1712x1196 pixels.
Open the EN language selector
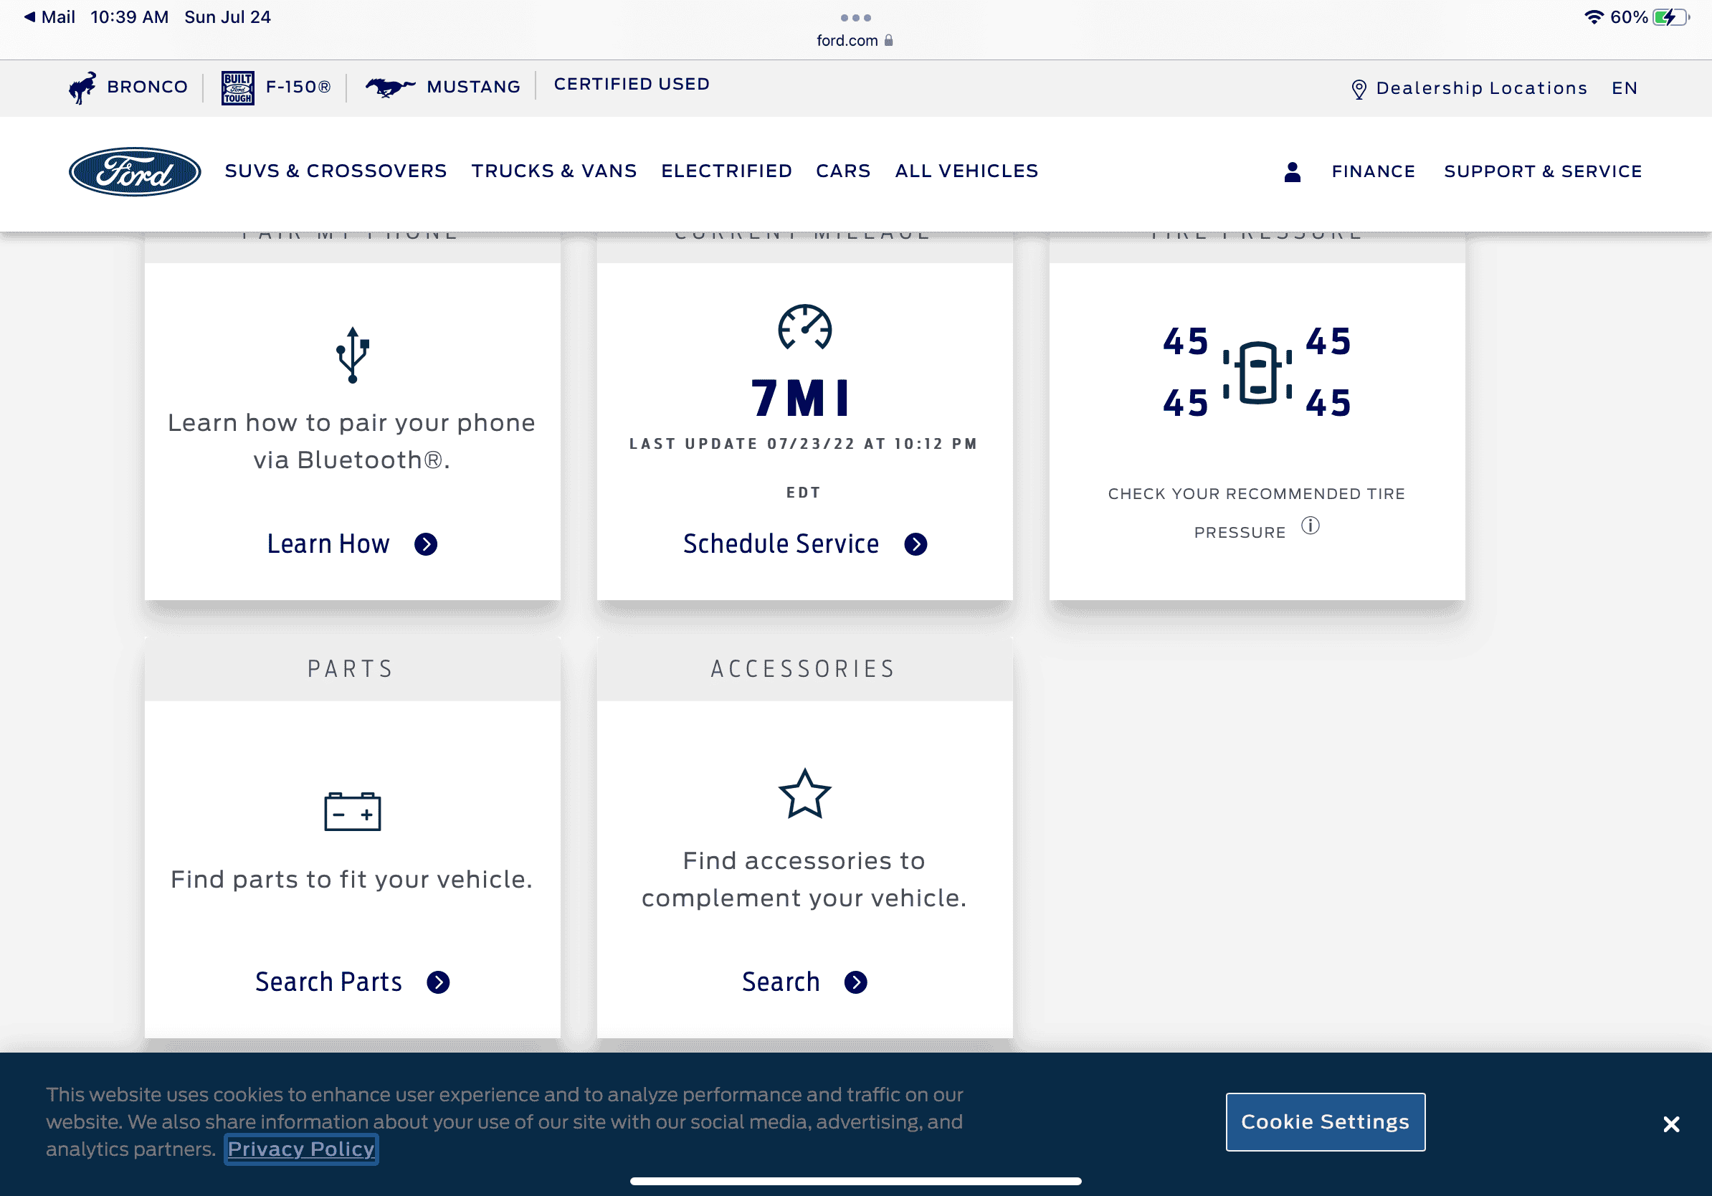coord(1624,88)
